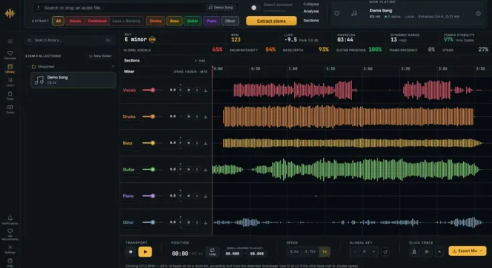Viewport: 492px width, 268px height.
Task: Click the app waveform logo
Action: point(10,13)
